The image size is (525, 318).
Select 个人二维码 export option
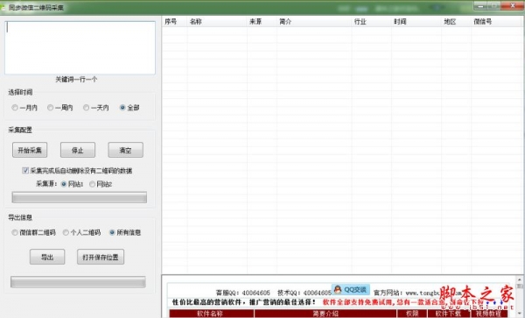(x=66, y=232)
